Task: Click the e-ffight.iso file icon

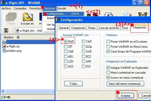Action: pyautogui.click(x=4, y=46)
